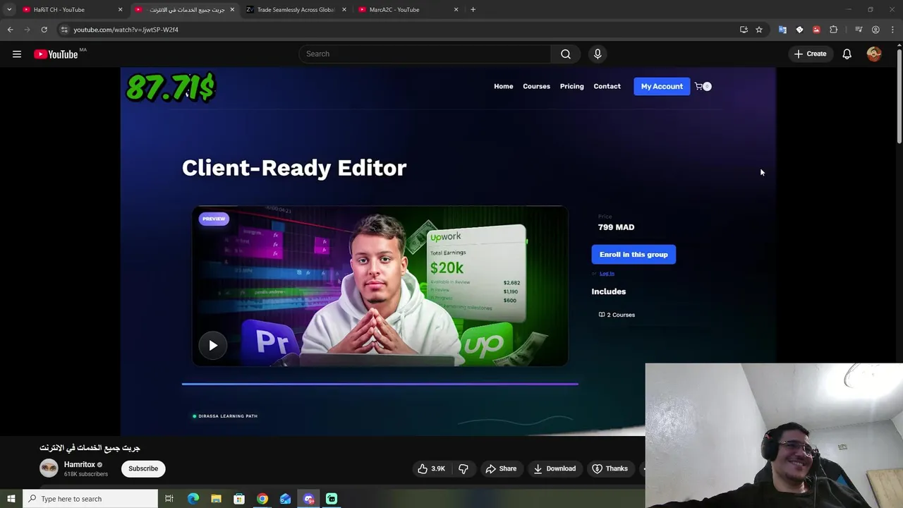Click the shopping cart icon
Image resolution: width=903 pixels, height=508 pixels.
[x=700, y=86]
